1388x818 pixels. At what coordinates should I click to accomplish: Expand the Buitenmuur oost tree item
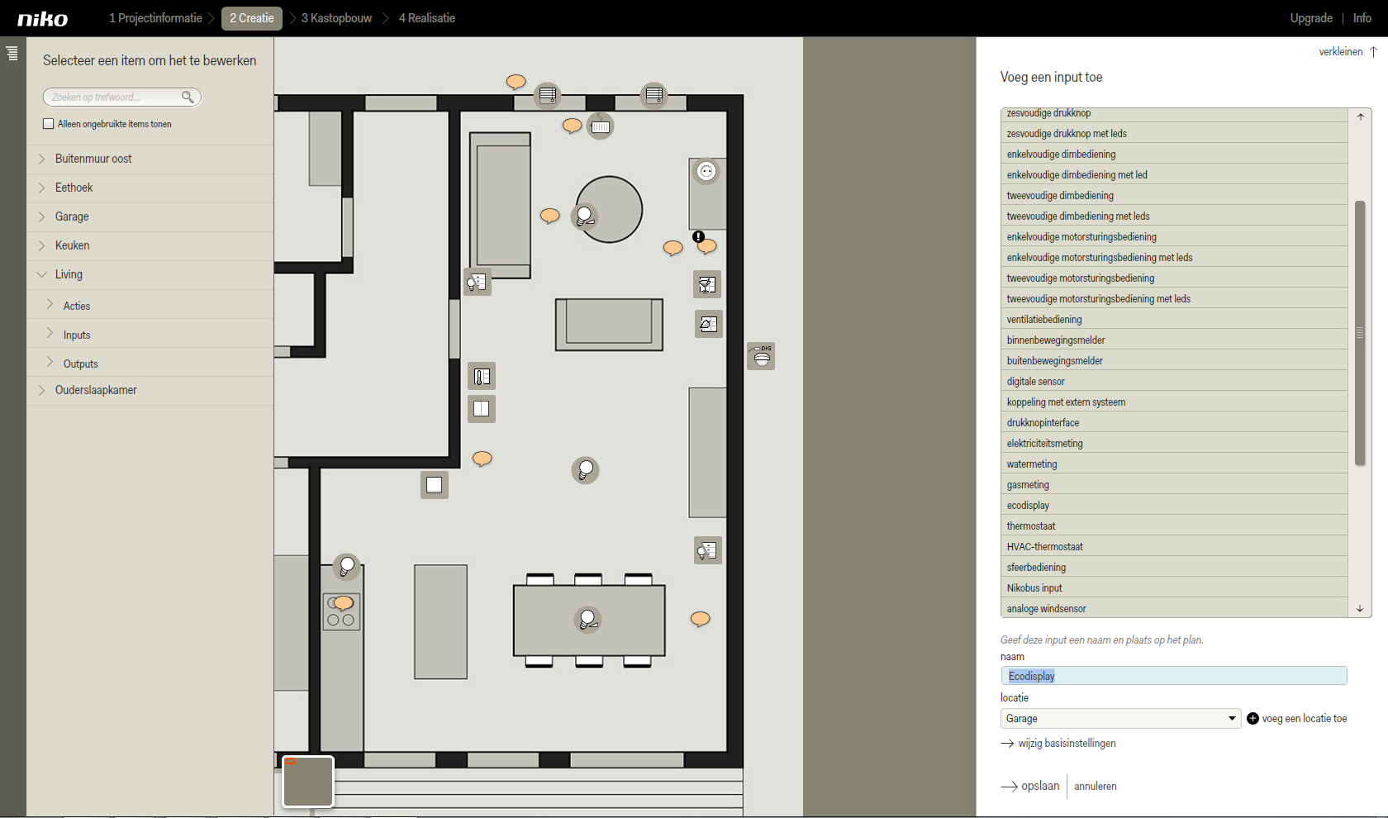coord(41,159)
